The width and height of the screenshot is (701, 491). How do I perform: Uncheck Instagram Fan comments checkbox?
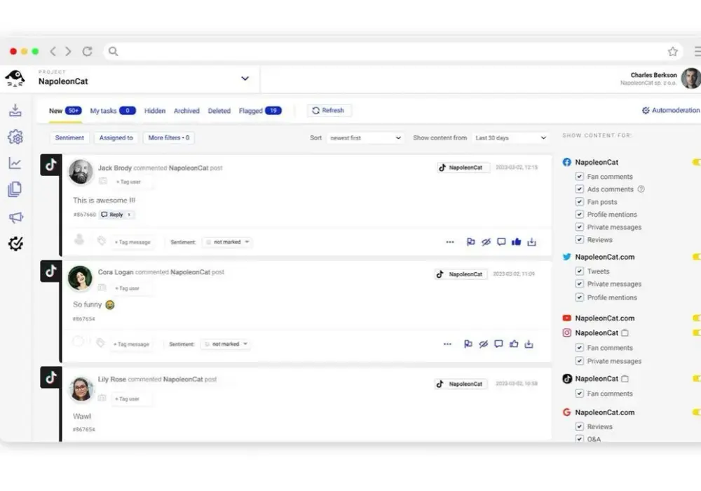tap(580, 347)
